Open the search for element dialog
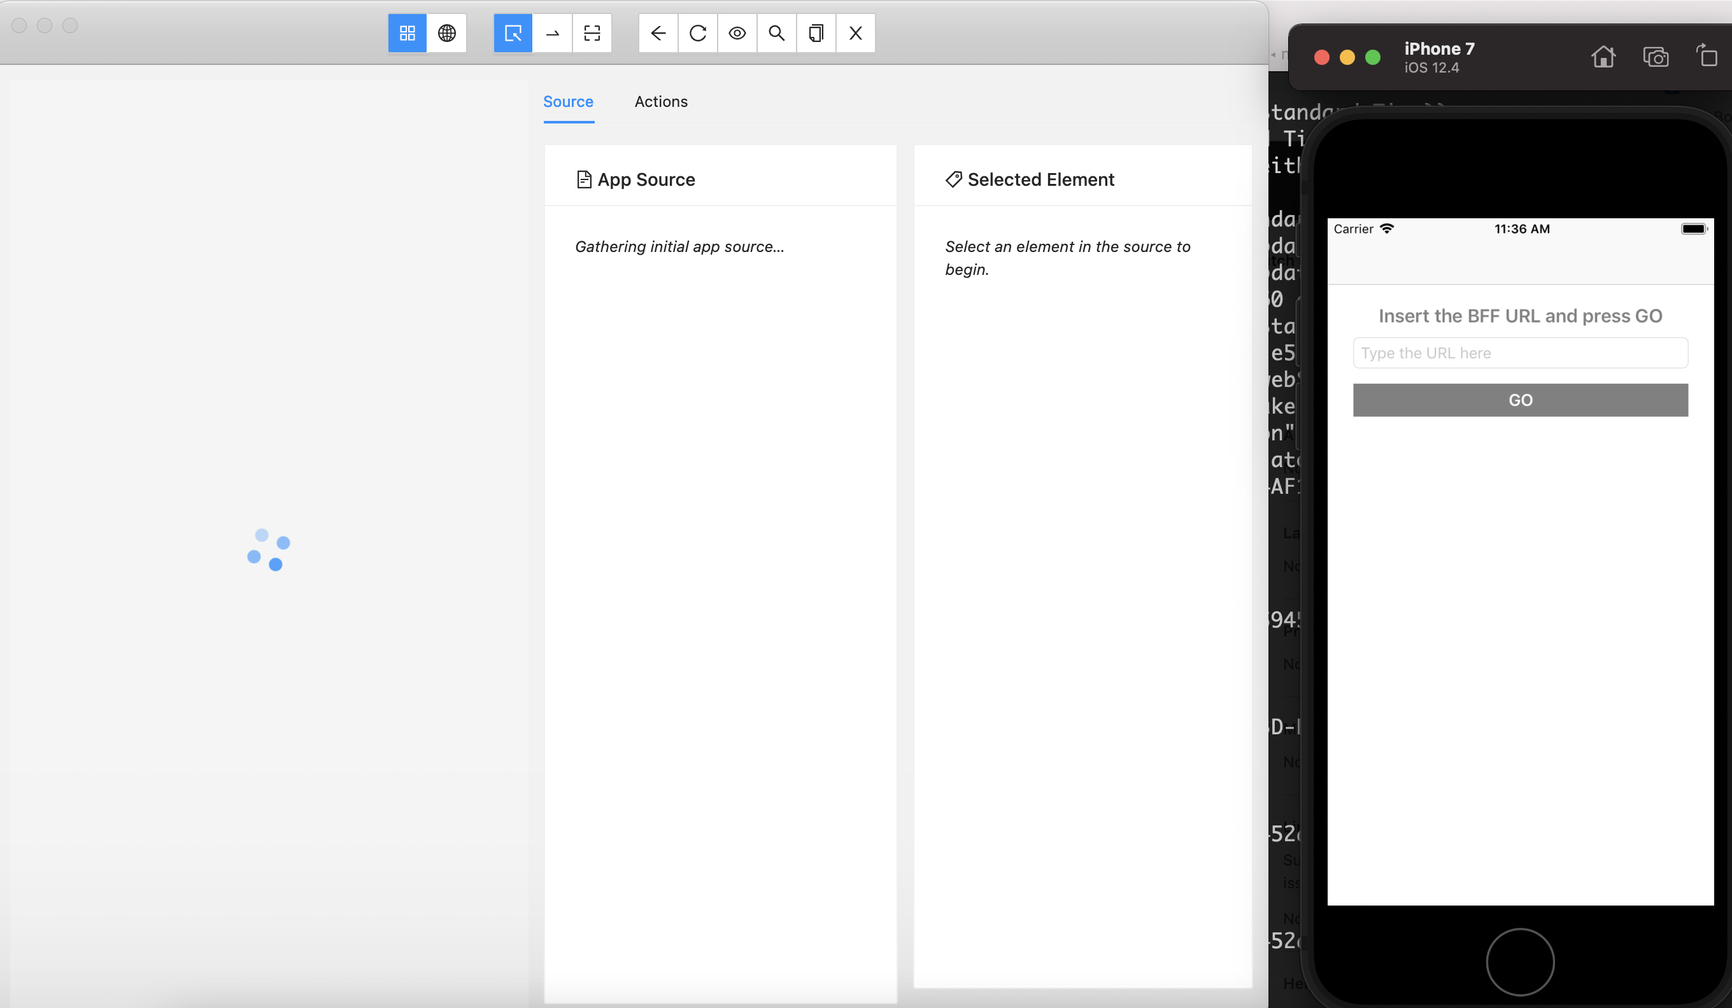The height and width of the screenshot is (1008, 1732). tap(777, 32)
